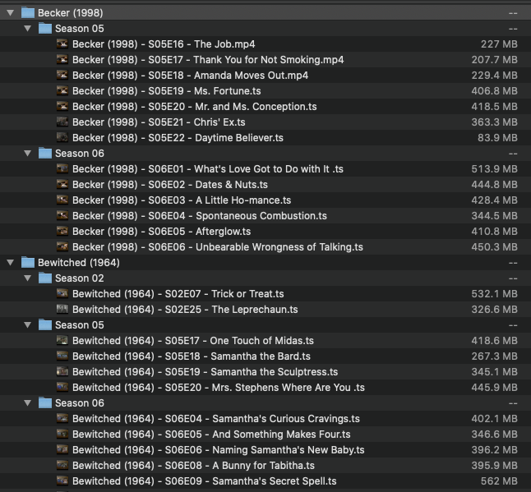This screenshot has width=531, height=492.
Task: Select file name 'S02E07 - Trick or Treat.ts'
Action: click(178, 294)
